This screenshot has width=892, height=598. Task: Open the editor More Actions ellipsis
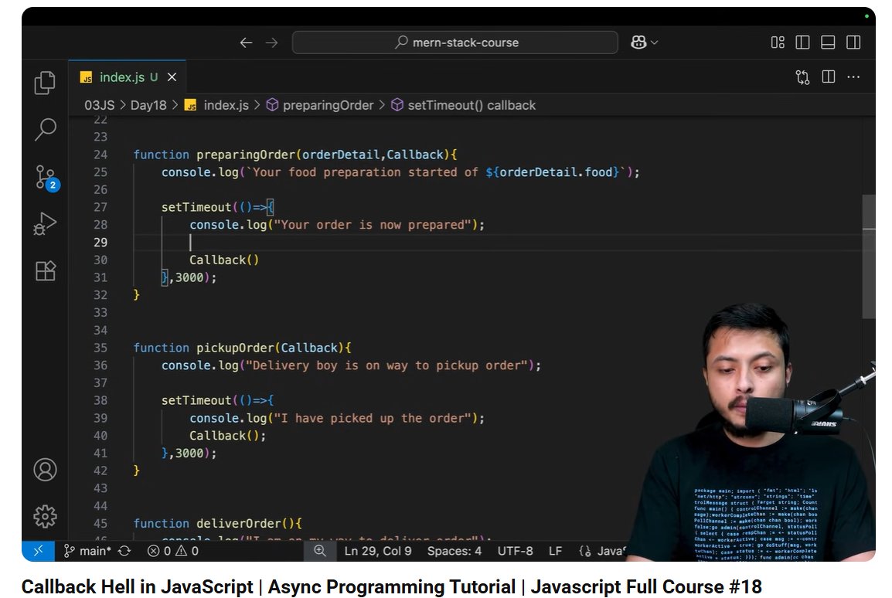pyautogui.click(x=853, y=77)
